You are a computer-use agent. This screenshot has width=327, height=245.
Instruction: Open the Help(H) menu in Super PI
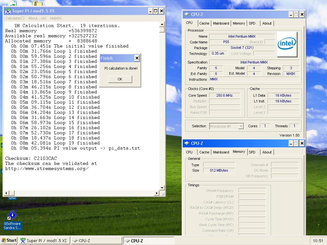[x=56, y=18]
